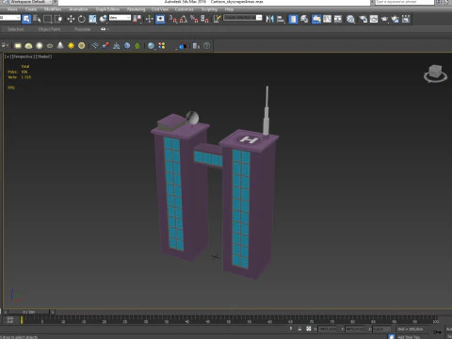
Task: Switch to Object Paint ribbon tab
Action: tap(49, 29)
